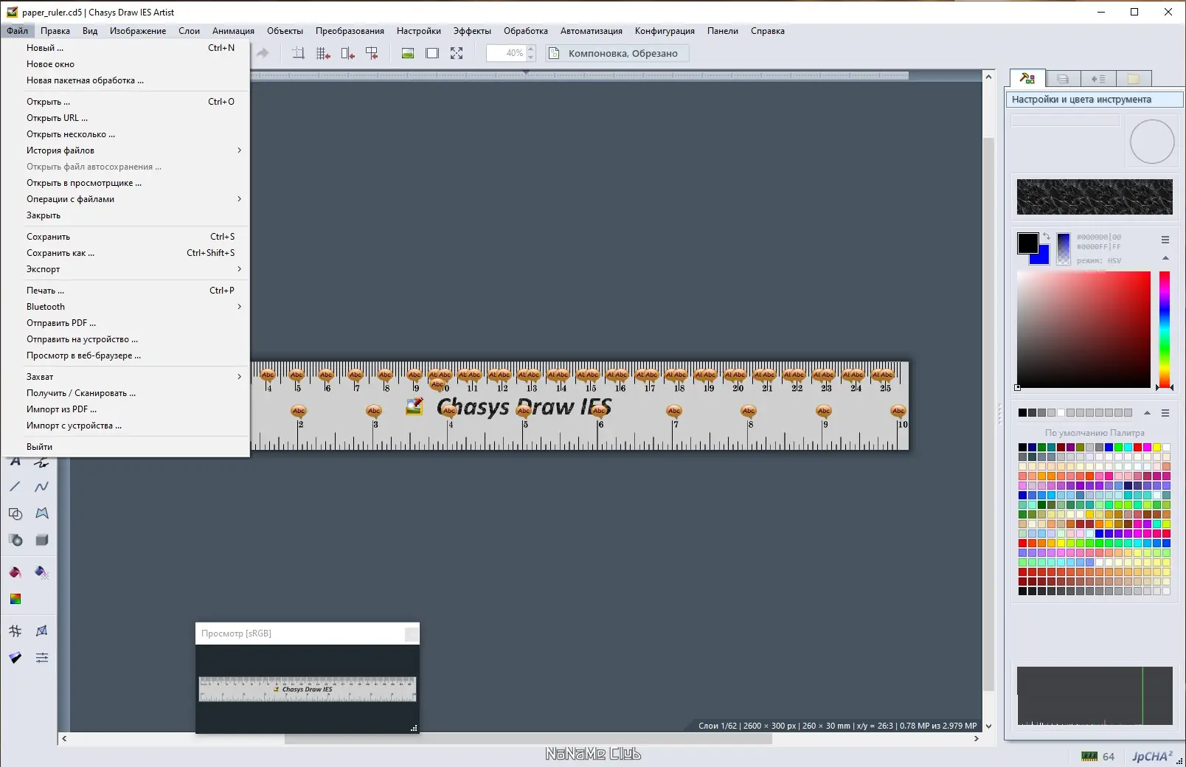The width and height of the screenshot is (1186, 767).
Task: Click the black foreground color swatch
Action: point(1027,243)
